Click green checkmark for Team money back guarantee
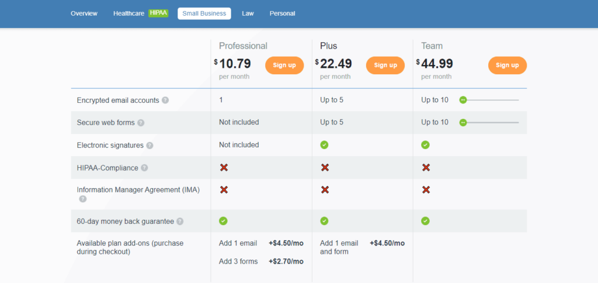Image resolution: width=598 pixels, height=283 pixels. [x=425, y=220]
